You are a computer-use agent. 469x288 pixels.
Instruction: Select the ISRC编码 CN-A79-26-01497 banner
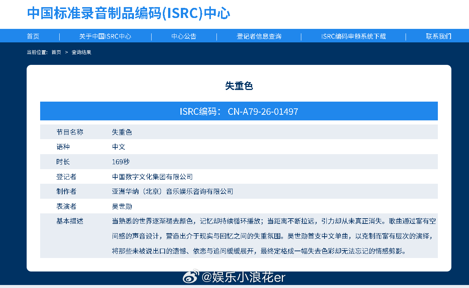click(x=239, y=111)
